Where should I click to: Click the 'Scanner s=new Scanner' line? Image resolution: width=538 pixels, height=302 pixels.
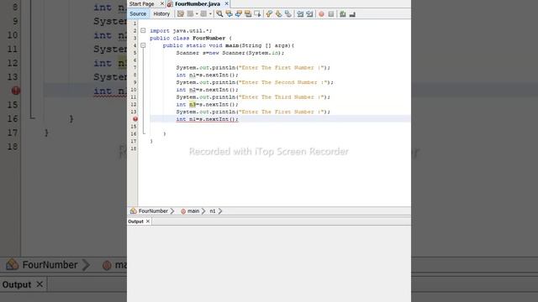[x=230, y=53]
